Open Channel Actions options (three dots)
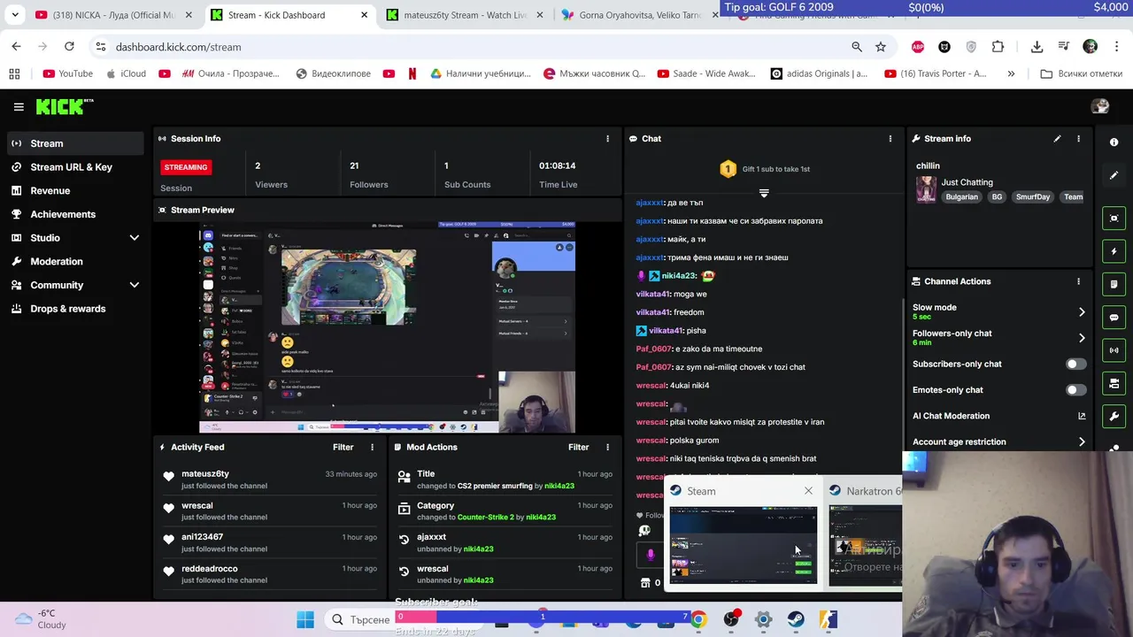The height and width of the screenshot is (637, 1133). (x=1078, y=281)
